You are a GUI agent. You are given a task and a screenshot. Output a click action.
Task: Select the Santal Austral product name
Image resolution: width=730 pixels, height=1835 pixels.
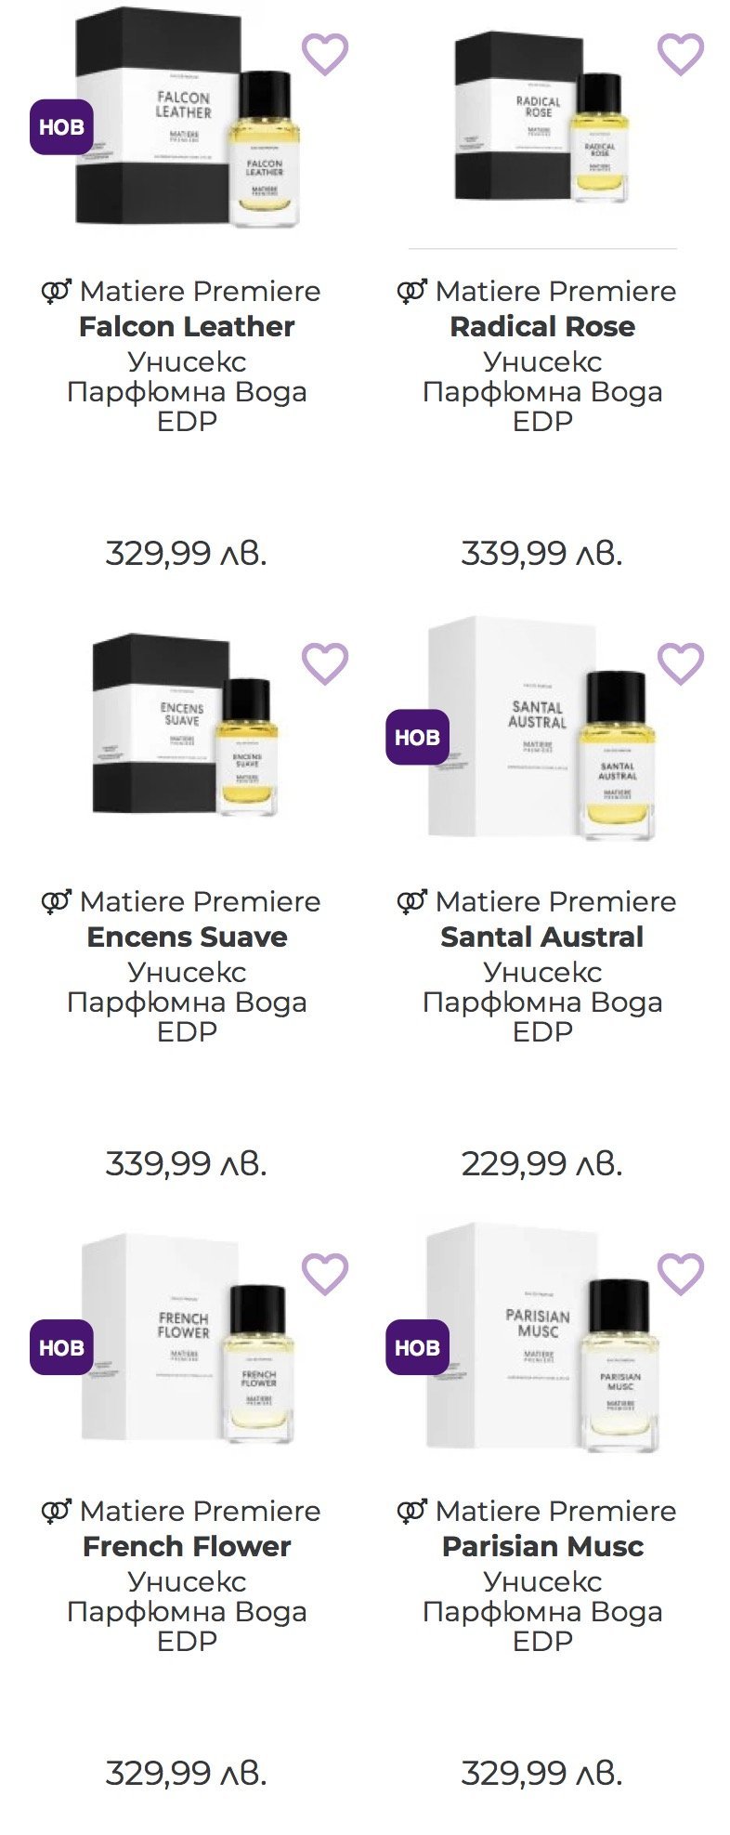click(542, 937)
